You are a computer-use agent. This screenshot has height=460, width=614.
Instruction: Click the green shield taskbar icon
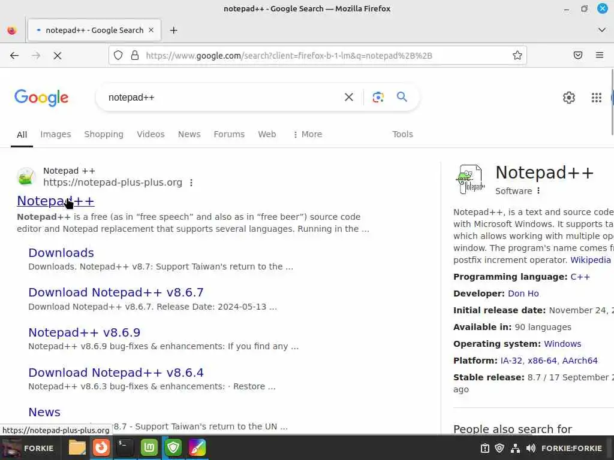tap(173, 447)
